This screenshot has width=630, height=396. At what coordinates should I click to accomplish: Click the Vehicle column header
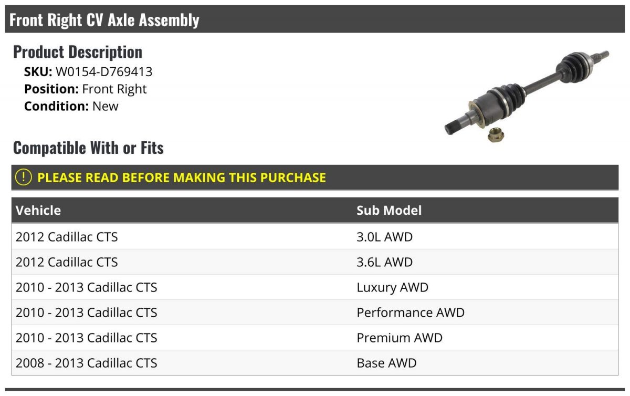point(38,211)
